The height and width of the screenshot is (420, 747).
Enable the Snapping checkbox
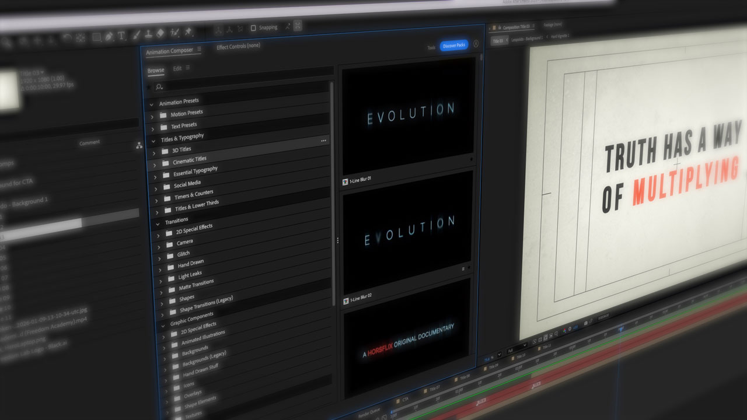click(x=253, y=27)
